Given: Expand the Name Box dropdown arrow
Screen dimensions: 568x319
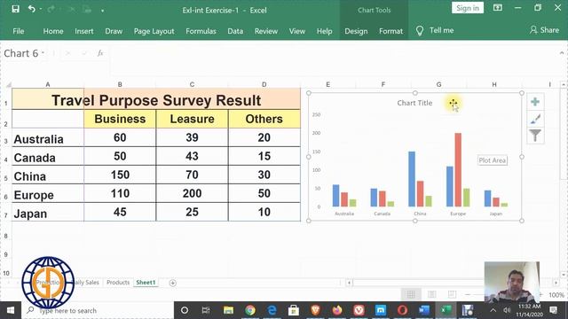Looking at the screenshot, I should coord(43,53).
